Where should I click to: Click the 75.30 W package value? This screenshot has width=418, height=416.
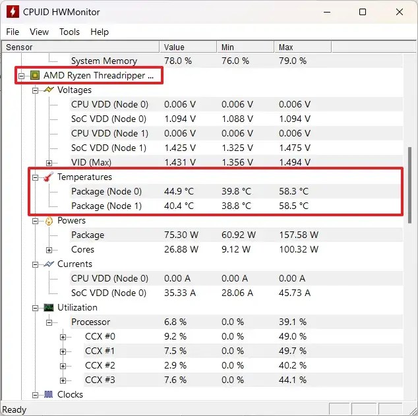tap(181, 235)
